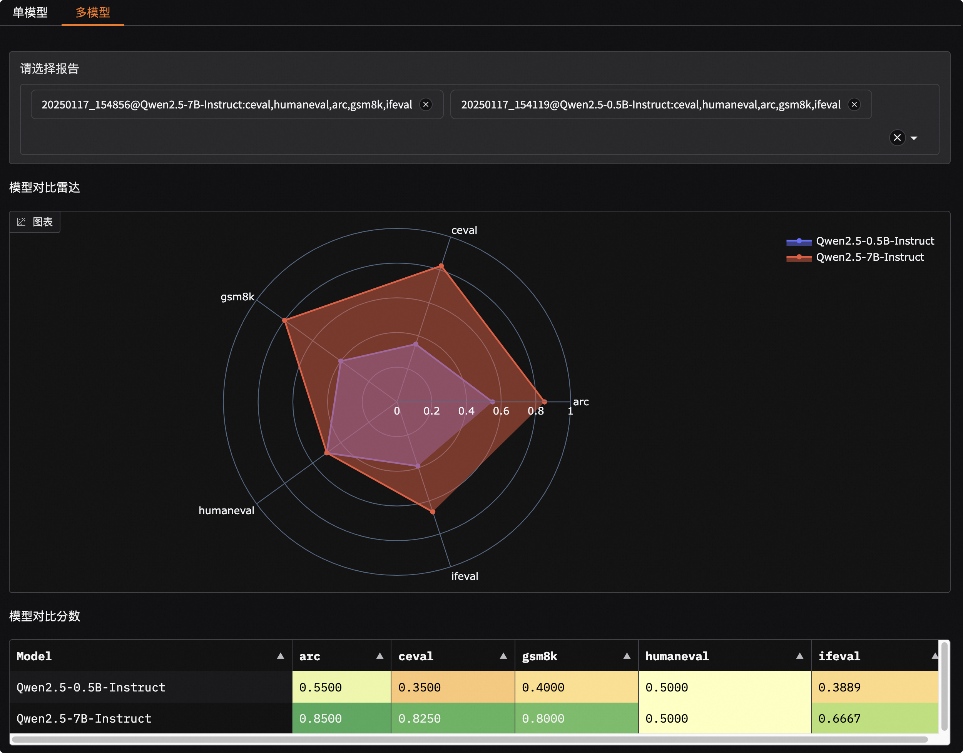This screenshot has height=753, width=963.
Task: Sort table by ceval column arrow
Action: tap(503, 656)
